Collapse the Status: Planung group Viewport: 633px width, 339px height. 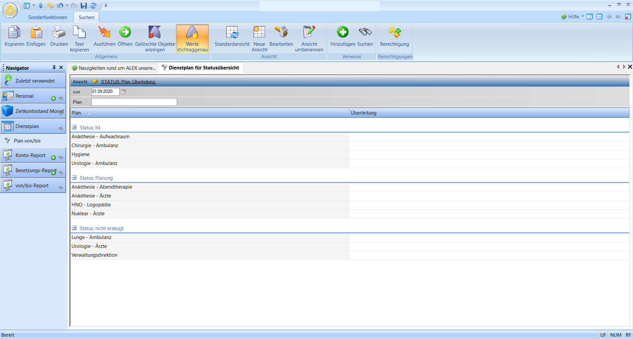[x=74, y=178]
